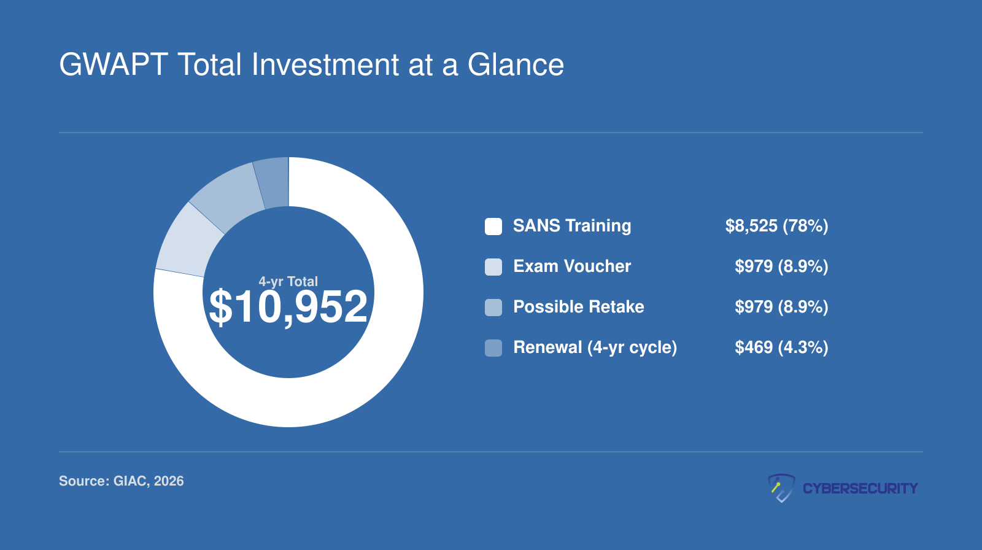Click the Exam Voucher "$979 (8.9%)" value
982x550 pixels.
coord(781,266)
